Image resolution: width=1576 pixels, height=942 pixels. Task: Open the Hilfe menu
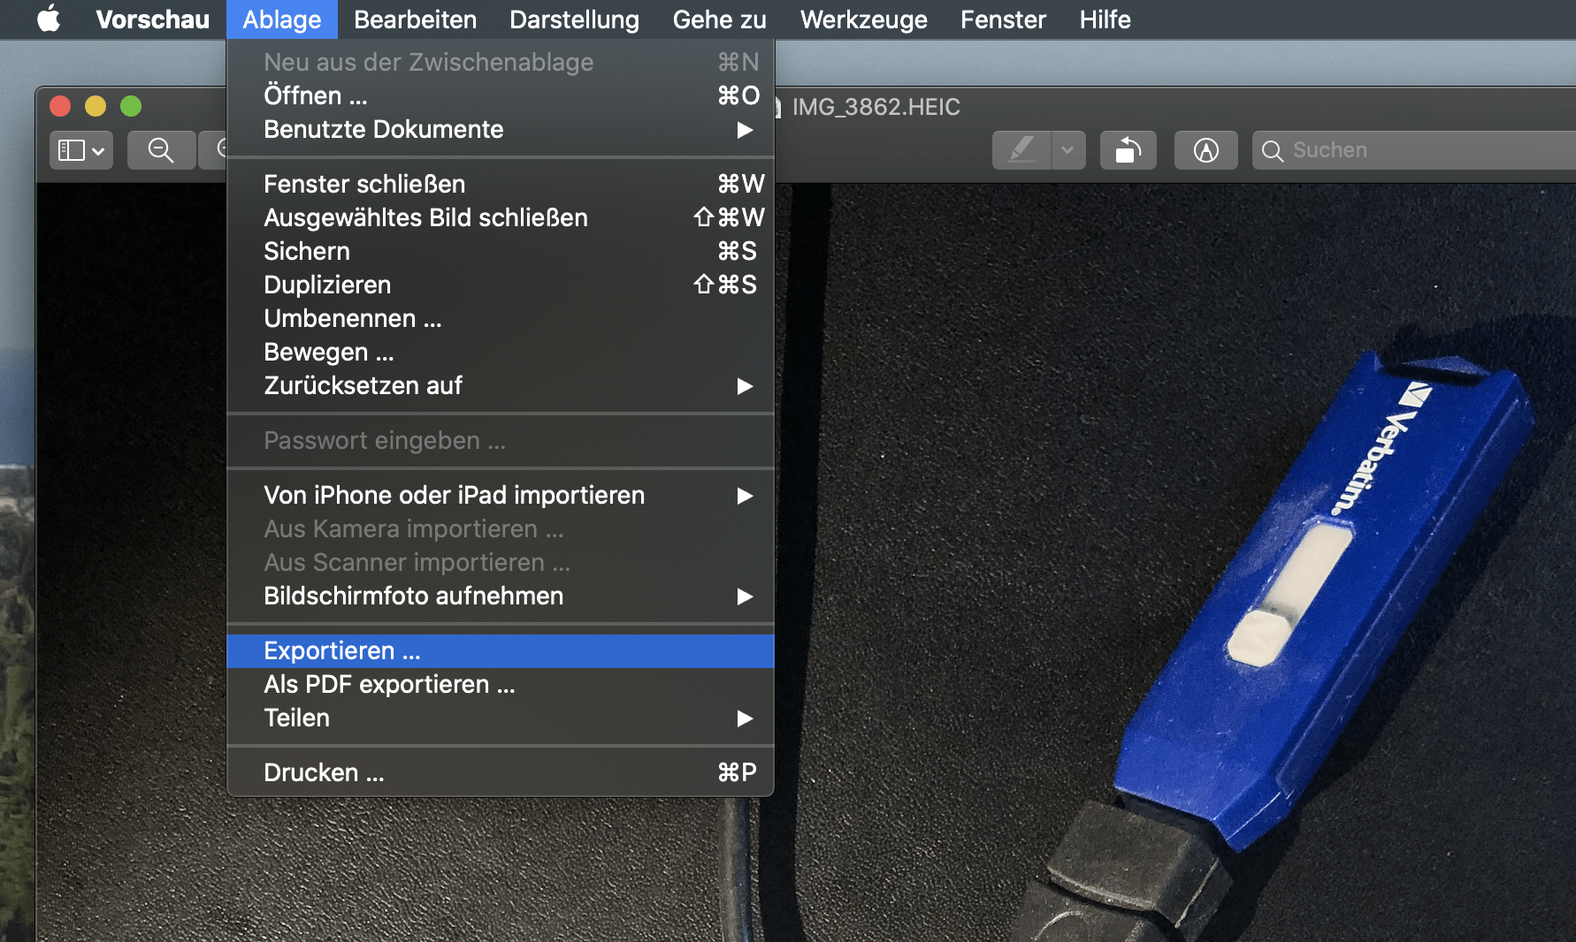pos(1105,19)
